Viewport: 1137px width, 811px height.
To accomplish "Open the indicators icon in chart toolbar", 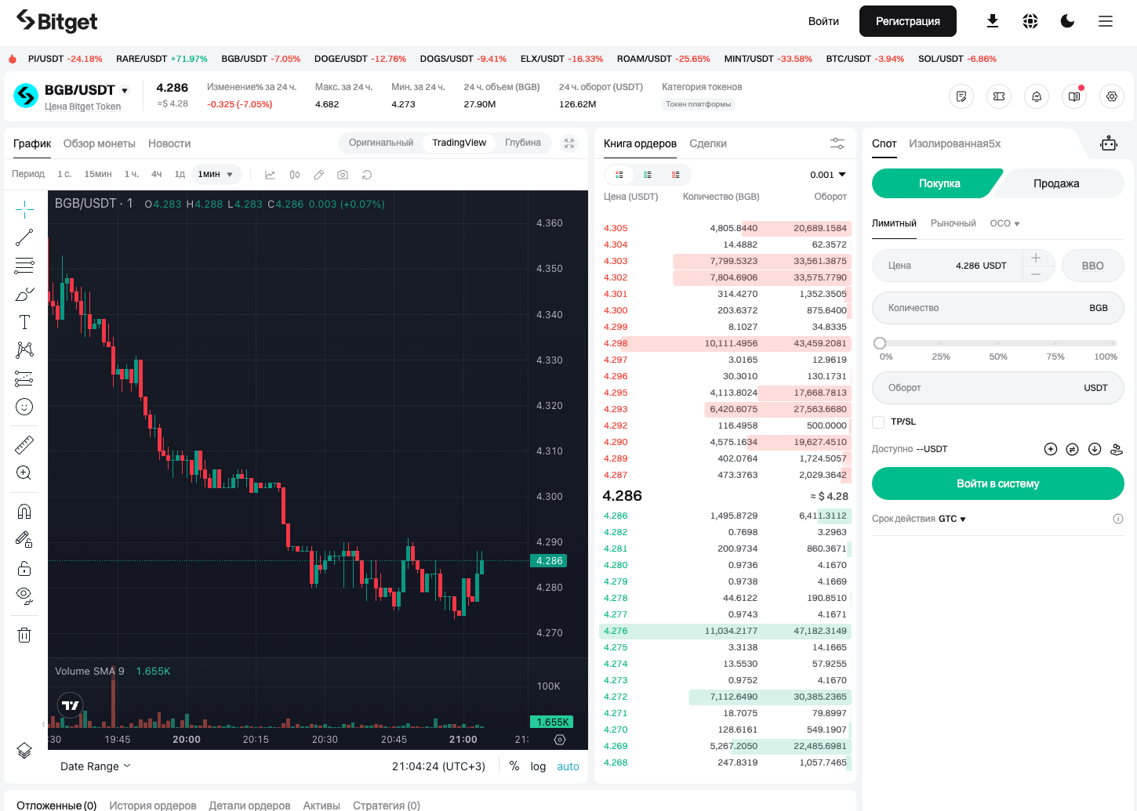I will (x=271, y=175).
